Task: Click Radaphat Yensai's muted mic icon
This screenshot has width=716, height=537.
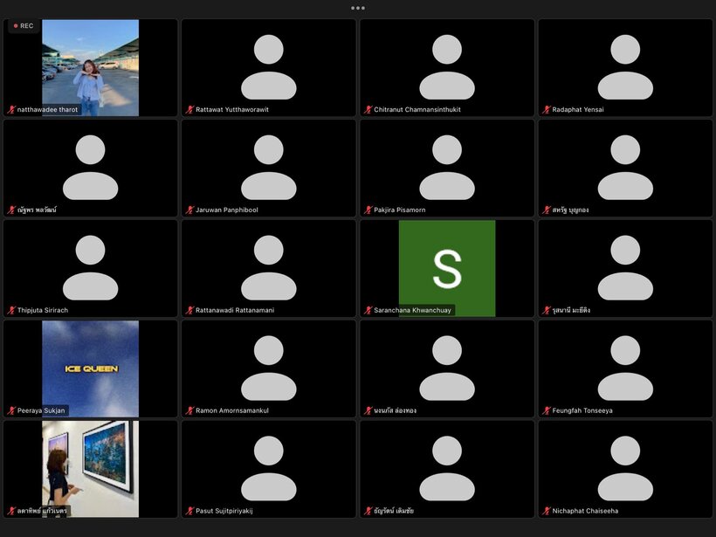Action: click(546, 110)
